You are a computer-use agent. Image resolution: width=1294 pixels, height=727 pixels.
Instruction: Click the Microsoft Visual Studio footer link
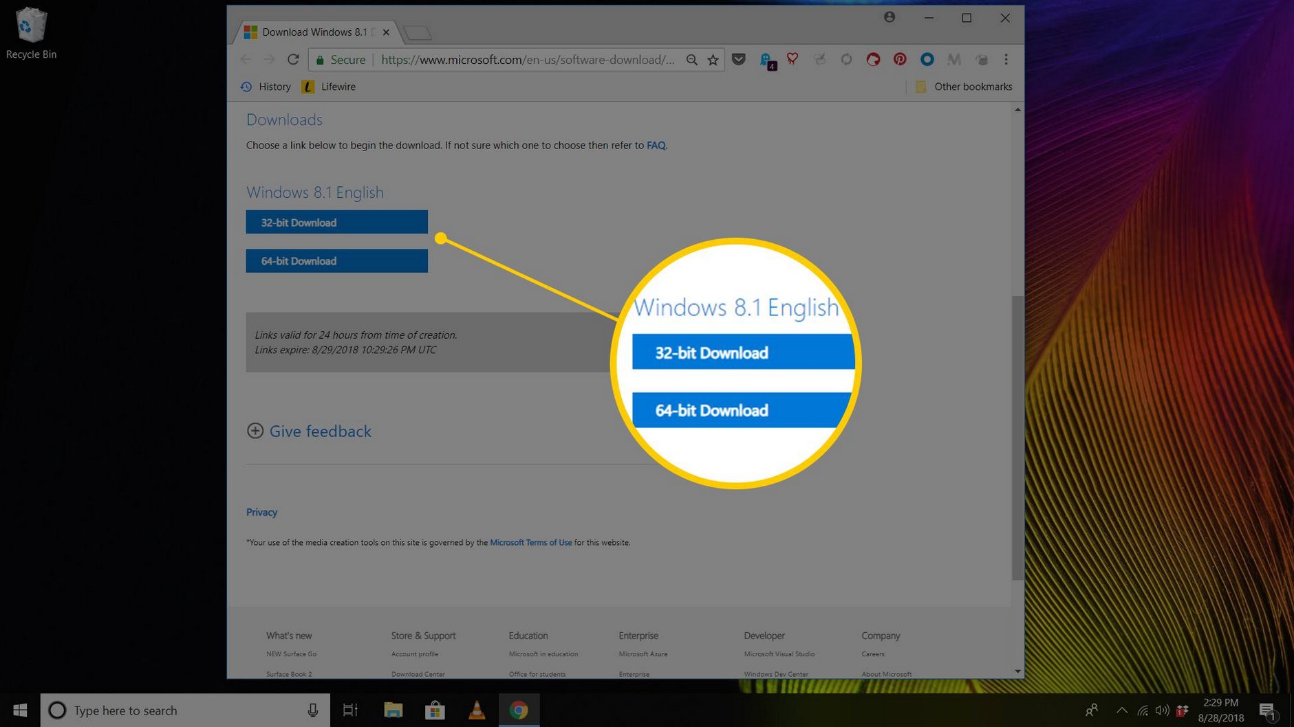point(779,654)
